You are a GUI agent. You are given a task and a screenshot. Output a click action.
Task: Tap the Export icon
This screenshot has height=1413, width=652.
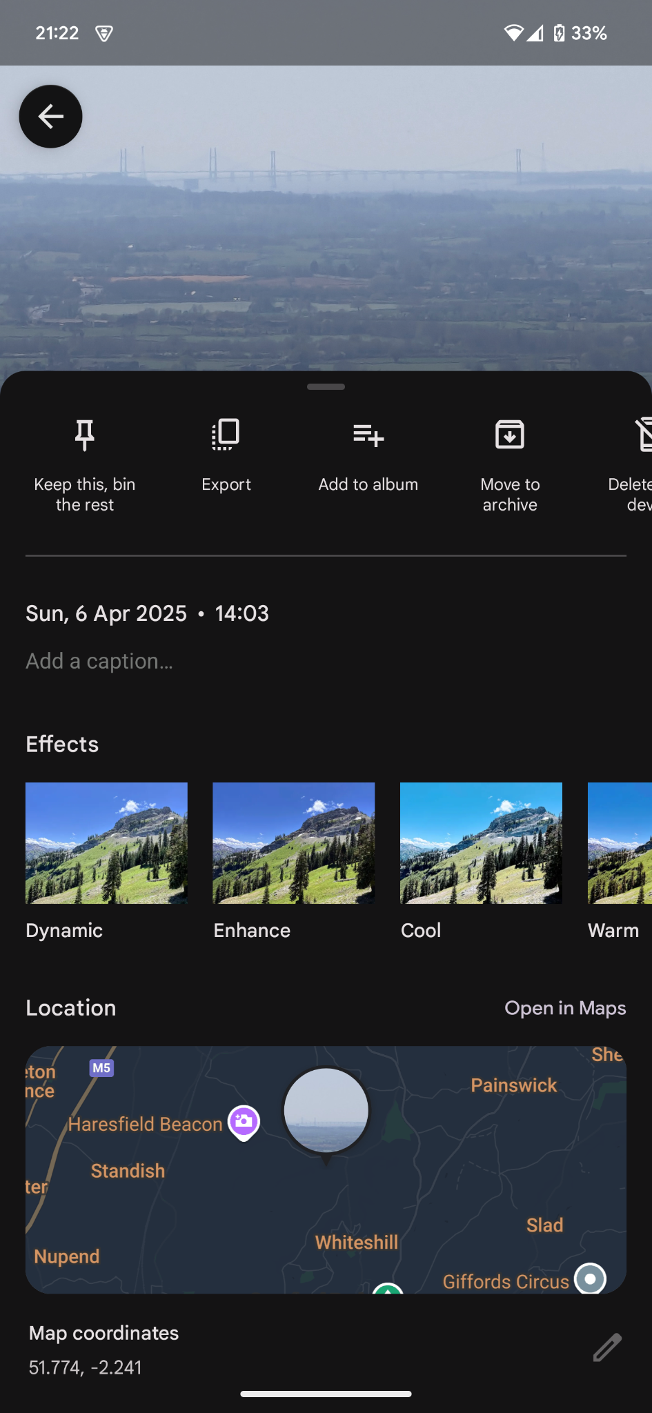[226, 435]
